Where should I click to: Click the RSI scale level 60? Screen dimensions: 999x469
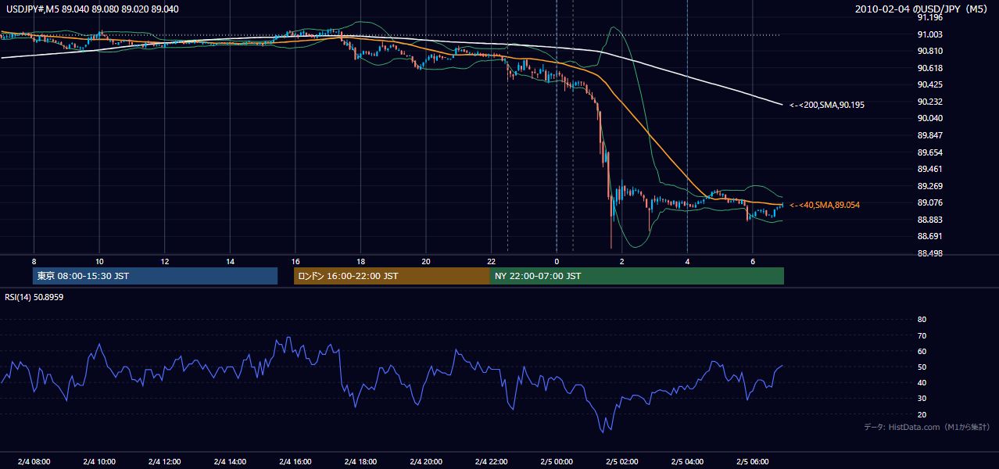click(x=922, y=351)
